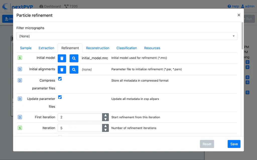Open the Filter micrographs dropdown
The height and width of the screenshot is (160, 257).
point(127,36)
